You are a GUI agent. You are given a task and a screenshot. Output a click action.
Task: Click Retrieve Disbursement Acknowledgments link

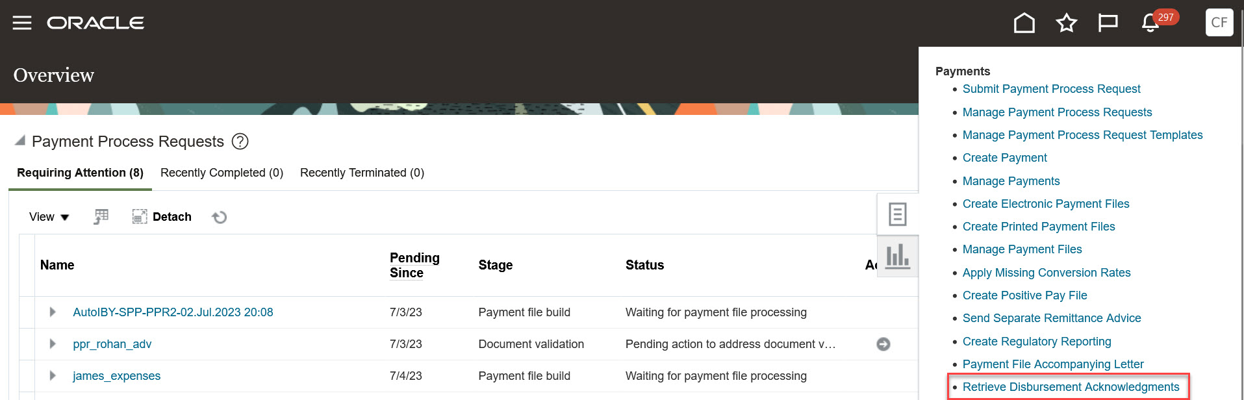click(x=1071, y=387)
